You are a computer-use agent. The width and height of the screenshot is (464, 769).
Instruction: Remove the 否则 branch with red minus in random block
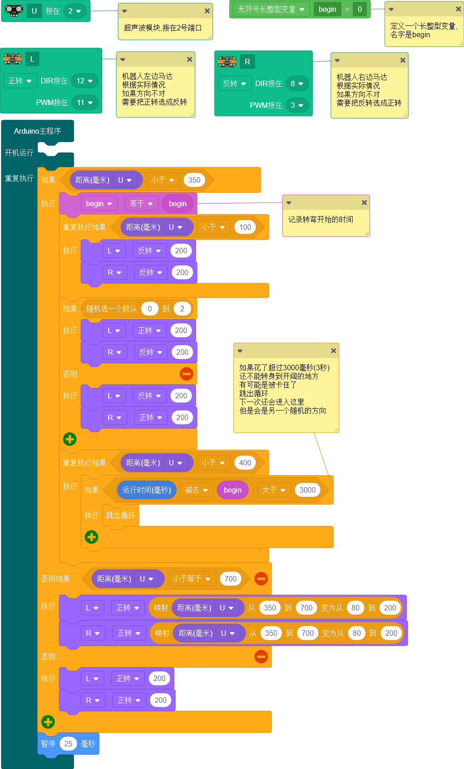click(187, 374)
